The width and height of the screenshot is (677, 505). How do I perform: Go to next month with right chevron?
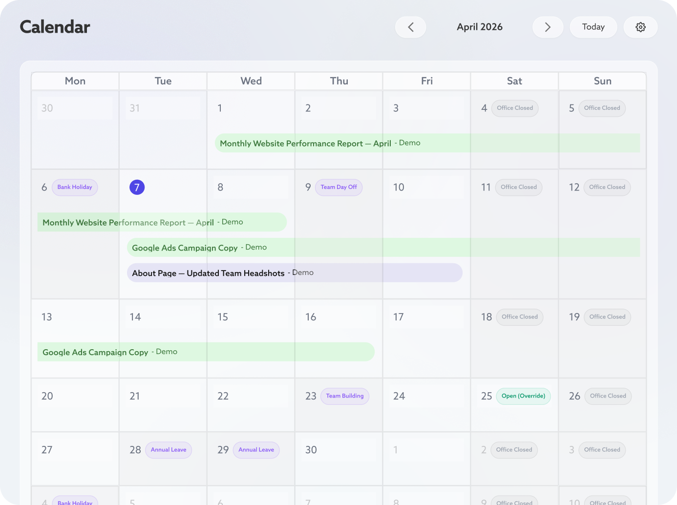point(548,27)
